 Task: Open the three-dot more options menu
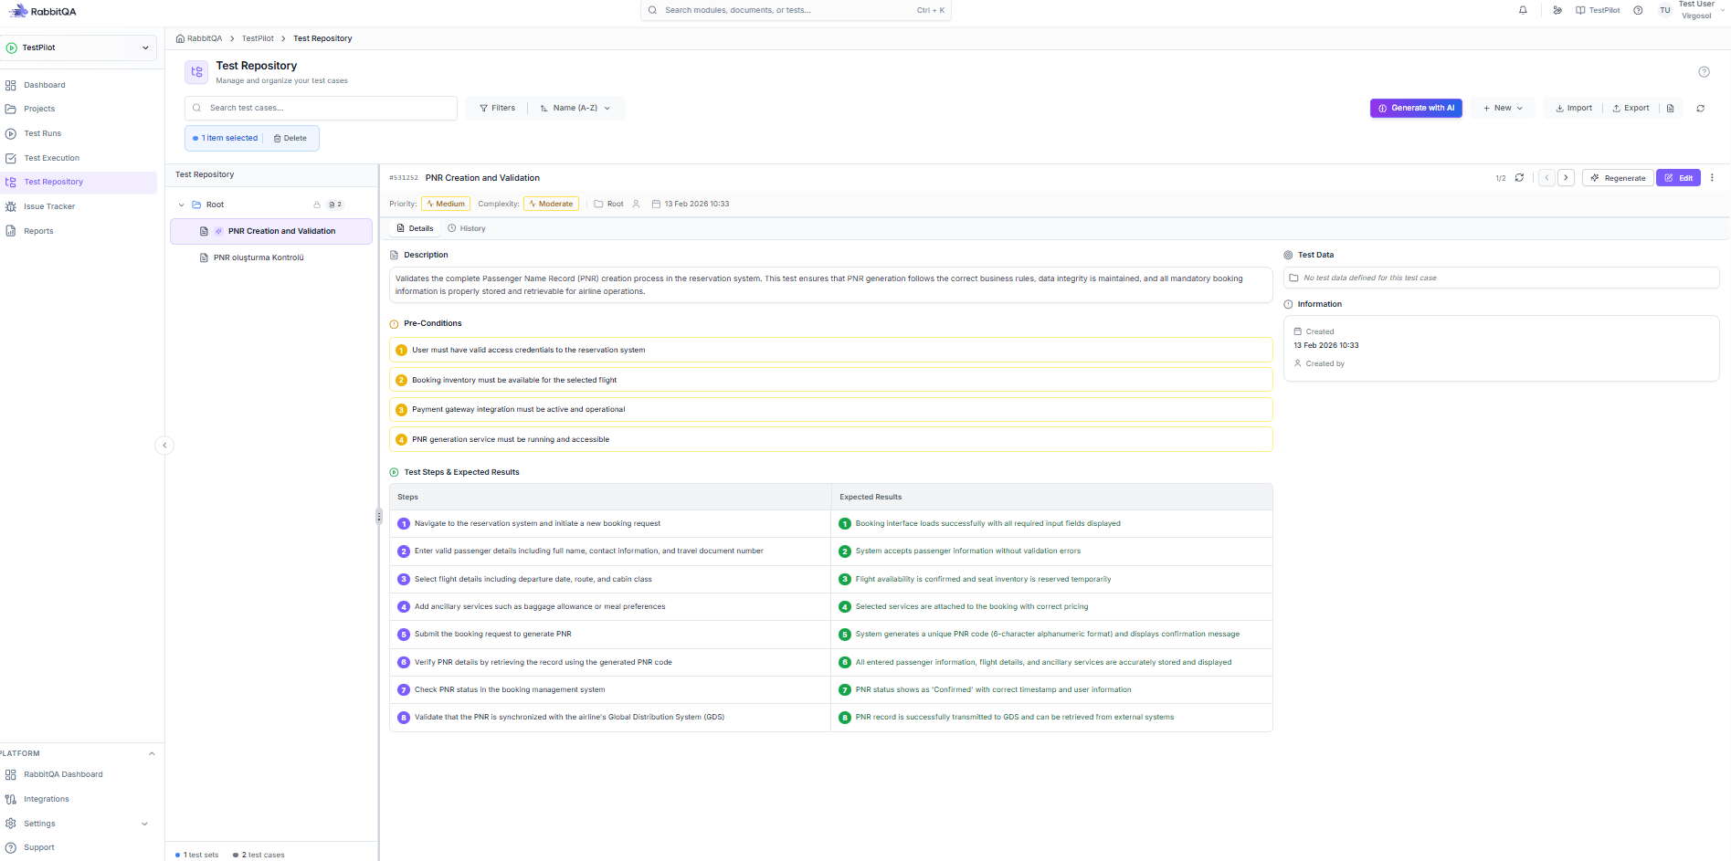pos(1712,178)
